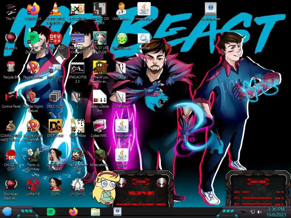The width and height of the screenshot is (291, 218).
Task: Launch Plants vs Zombies shortcut
Action: (33, 160)
